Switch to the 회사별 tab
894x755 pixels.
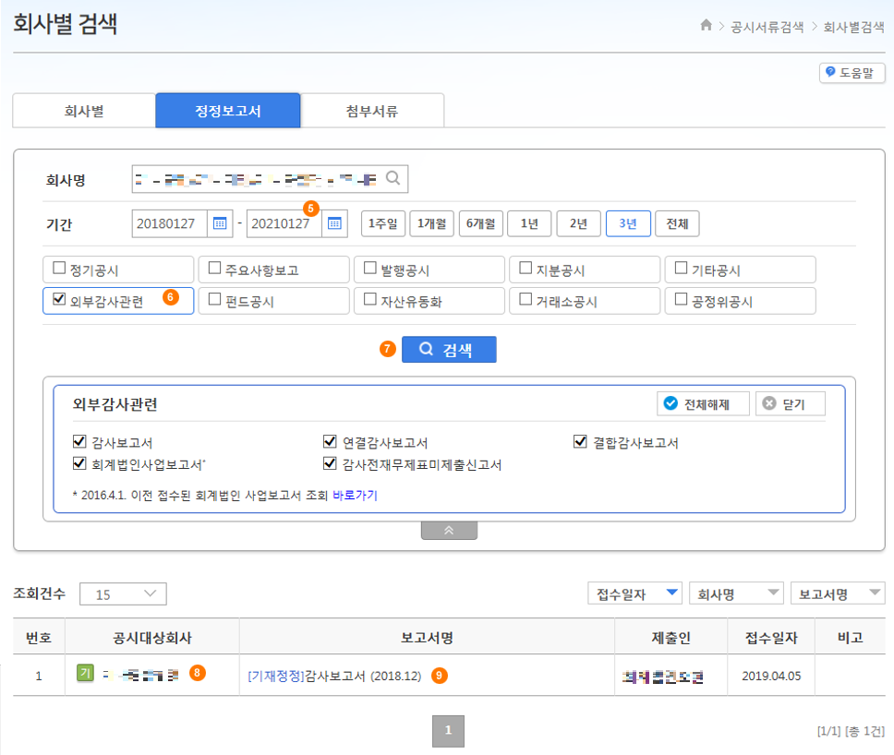pyautogui.click(x=83, y=110)
